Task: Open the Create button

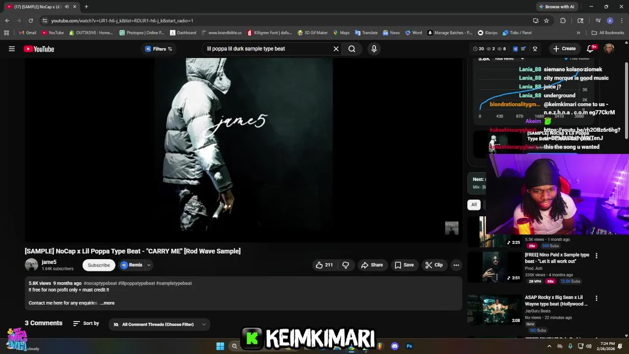Action: (x=564, y=49)
